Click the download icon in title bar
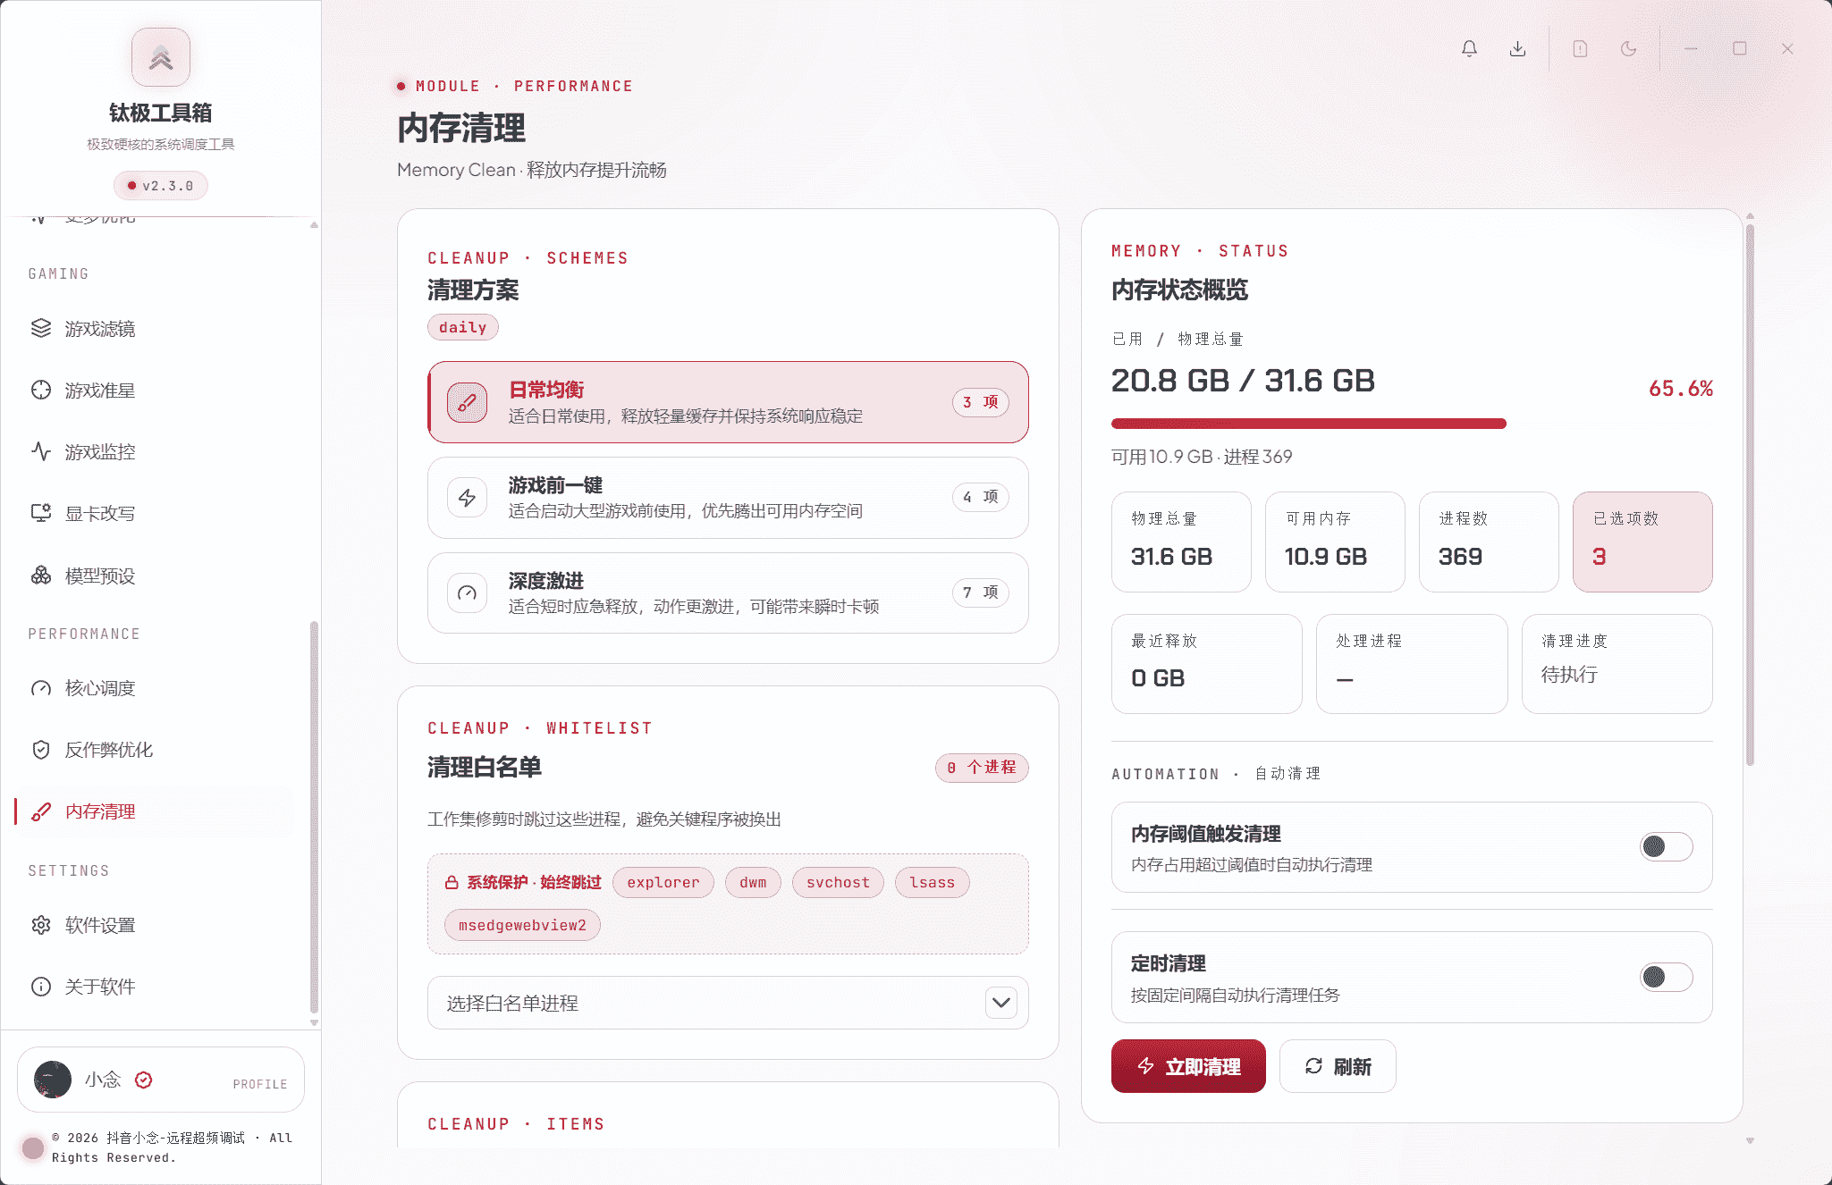 pyautogui.click(x=1517, y=48)
